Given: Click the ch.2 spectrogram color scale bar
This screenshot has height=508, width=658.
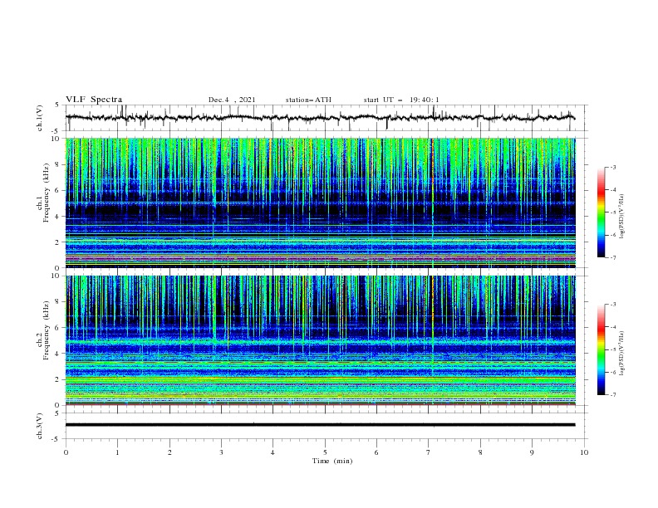Looking at the screenshot, I should [x=601, y=349].
